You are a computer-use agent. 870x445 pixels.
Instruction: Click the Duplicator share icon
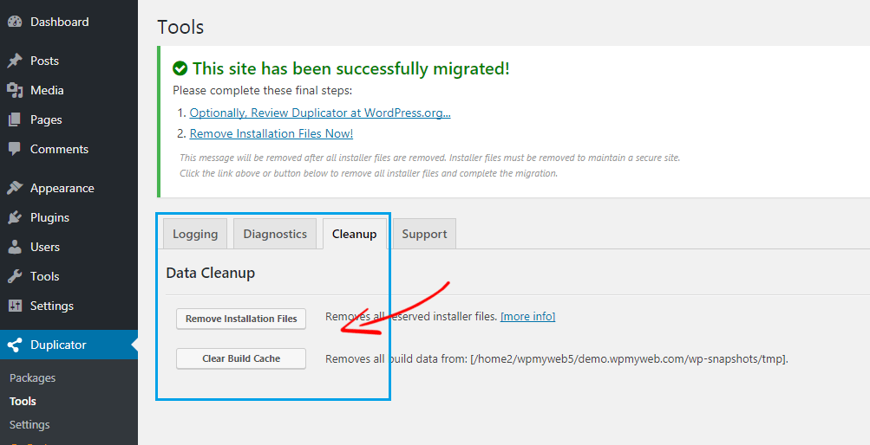15,345
